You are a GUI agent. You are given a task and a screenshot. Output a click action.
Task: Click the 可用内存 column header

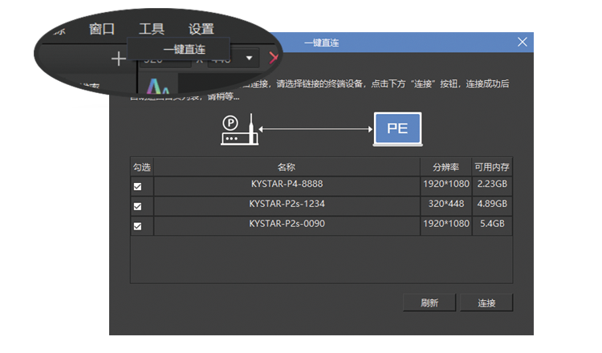(x=491, y=167)
